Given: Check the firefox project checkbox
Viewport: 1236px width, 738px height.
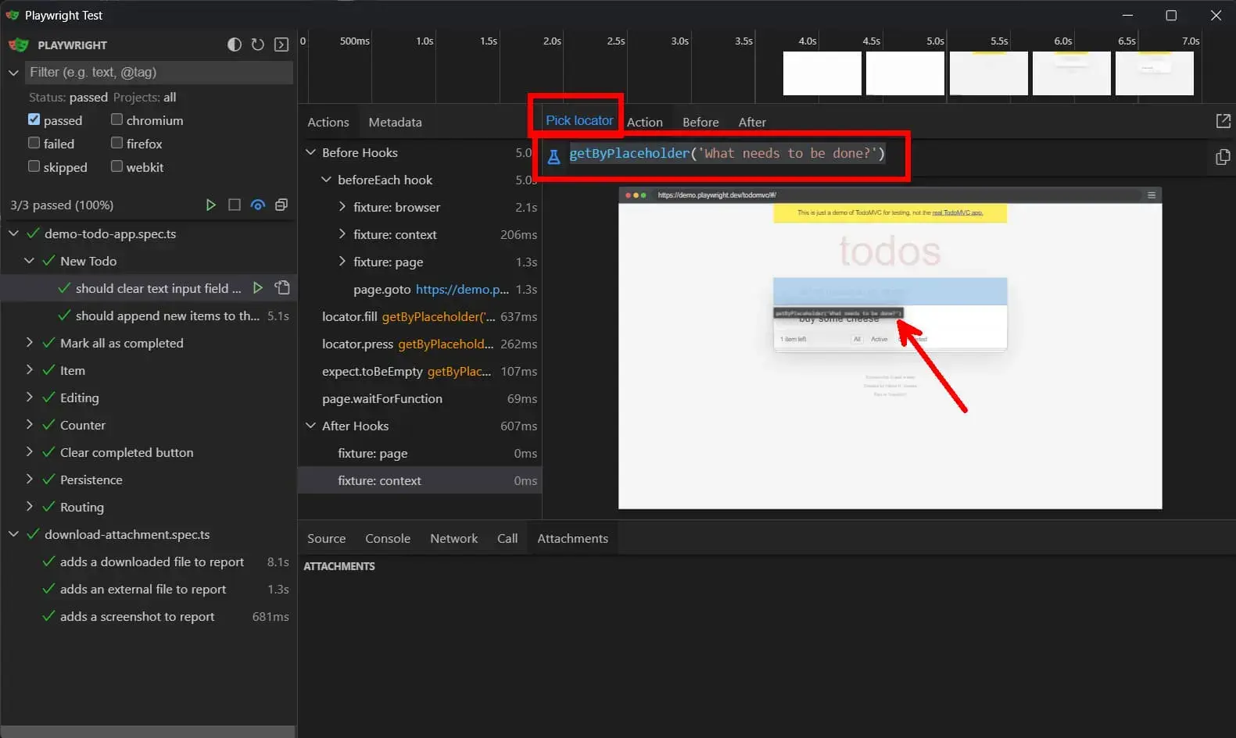Looking at the screenshot, I should pyautogui.click(x=116, y=143).
